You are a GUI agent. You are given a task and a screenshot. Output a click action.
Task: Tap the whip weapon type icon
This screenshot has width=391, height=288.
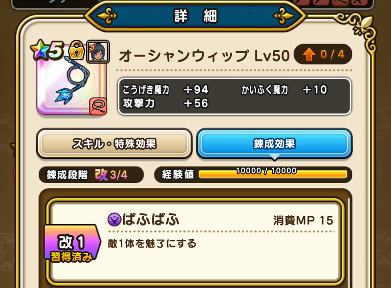pos(98,106)
